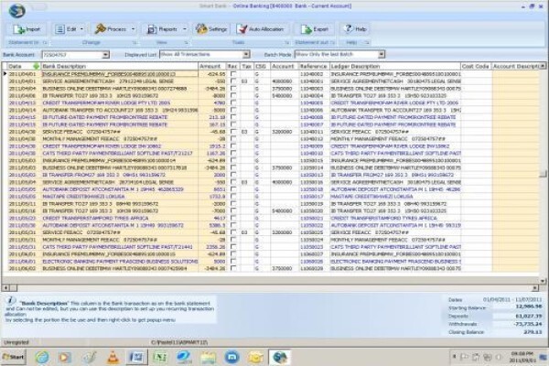The width and height of the screenshot is (549, 366).
Task: Click the Withdrawals value -73,735.24
Action: pos(528,324)
